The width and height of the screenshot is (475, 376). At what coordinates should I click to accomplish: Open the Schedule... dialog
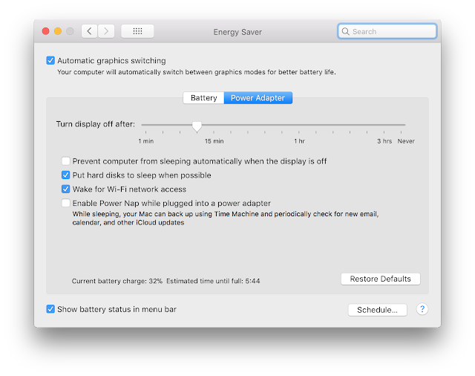[x=378, y=310]
